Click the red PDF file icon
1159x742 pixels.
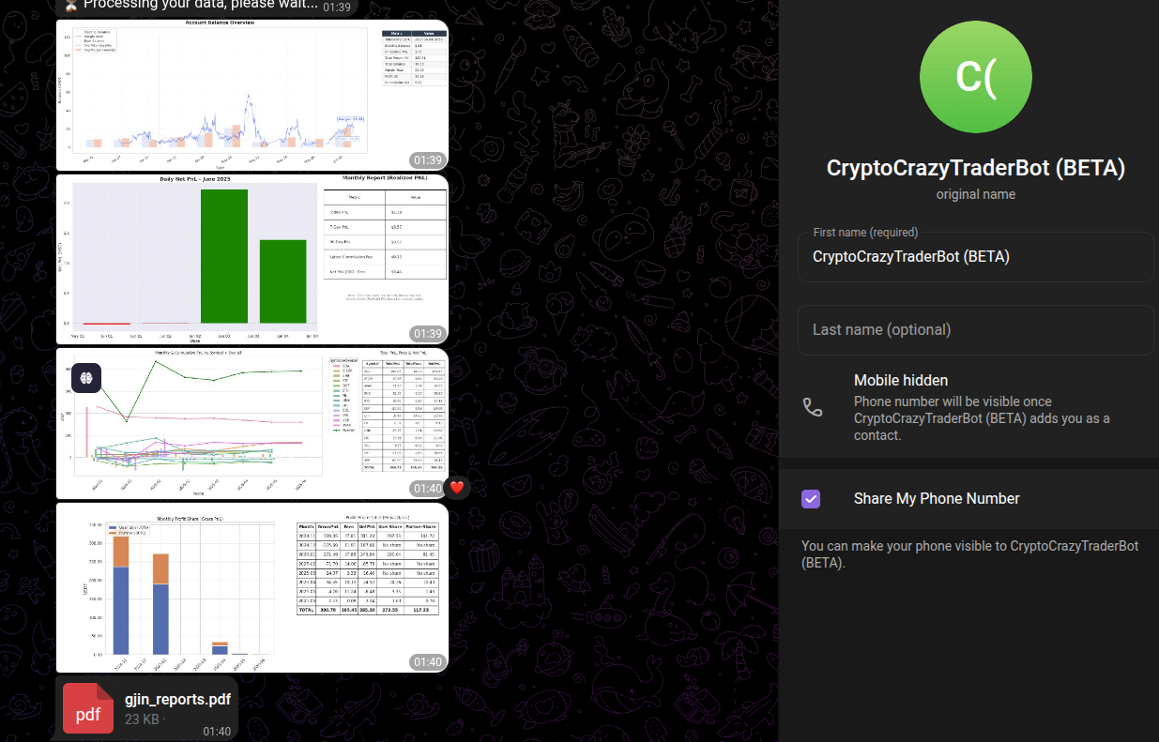point(88,708)
